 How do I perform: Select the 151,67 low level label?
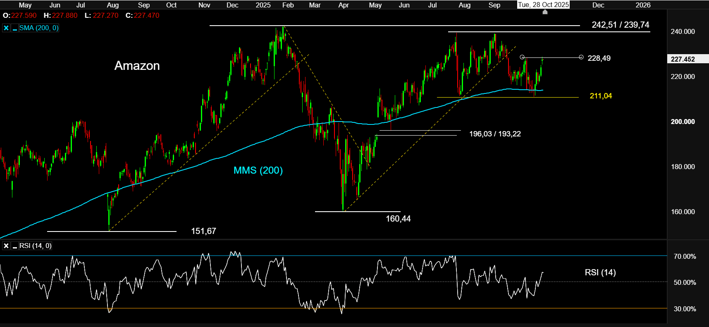[x=203, y=231]
